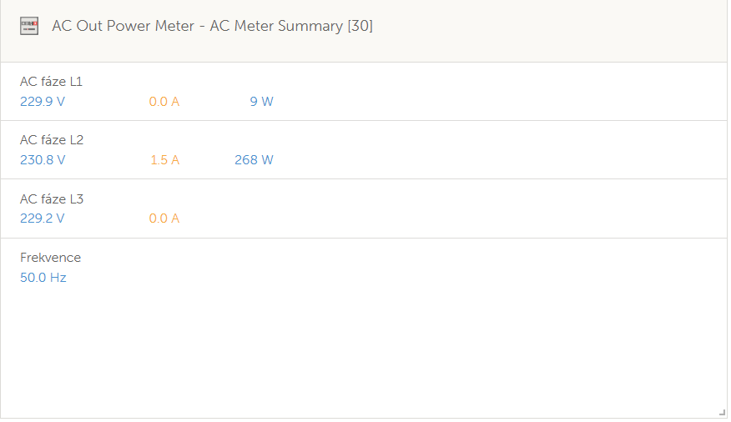Click the 230.8 V voltage reading
The image size is (731, 422).
coord(43,160)
